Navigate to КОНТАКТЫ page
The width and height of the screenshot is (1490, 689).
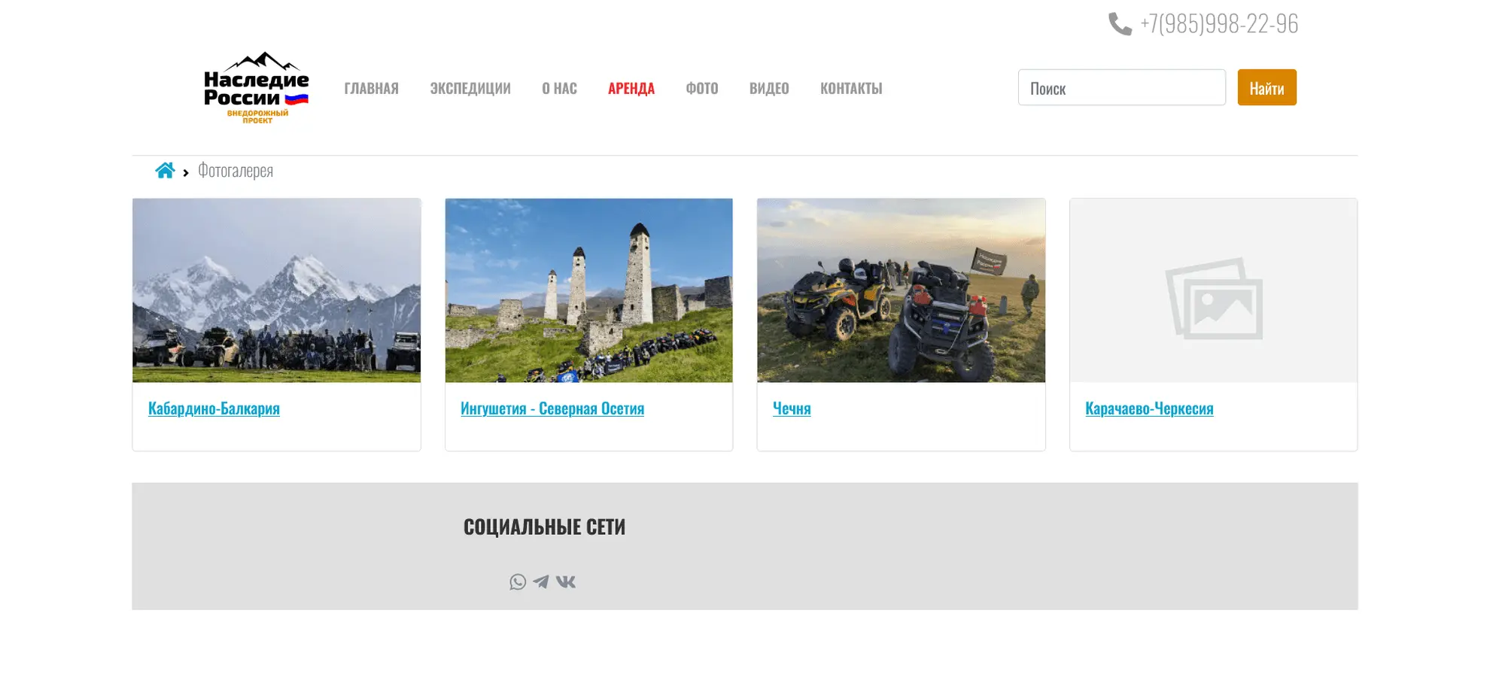click(x=851, y=89)
